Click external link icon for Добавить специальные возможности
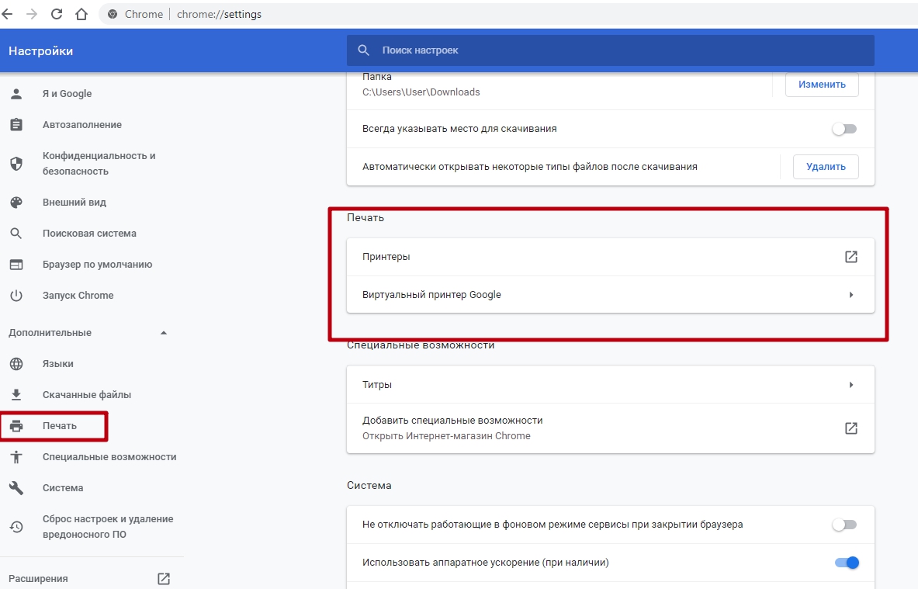Screen dimensions: 918x589 (x=850, y=428)
